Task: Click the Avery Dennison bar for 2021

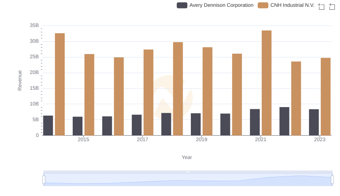Action: 255,122
